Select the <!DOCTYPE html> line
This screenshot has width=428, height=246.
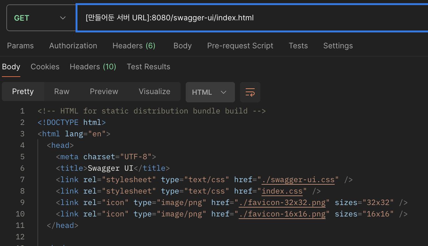(71, 122)
